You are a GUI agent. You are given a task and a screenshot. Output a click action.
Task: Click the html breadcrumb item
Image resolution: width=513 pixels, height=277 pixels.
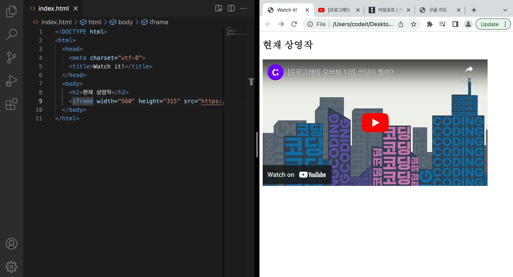click(x=91, y=22)
